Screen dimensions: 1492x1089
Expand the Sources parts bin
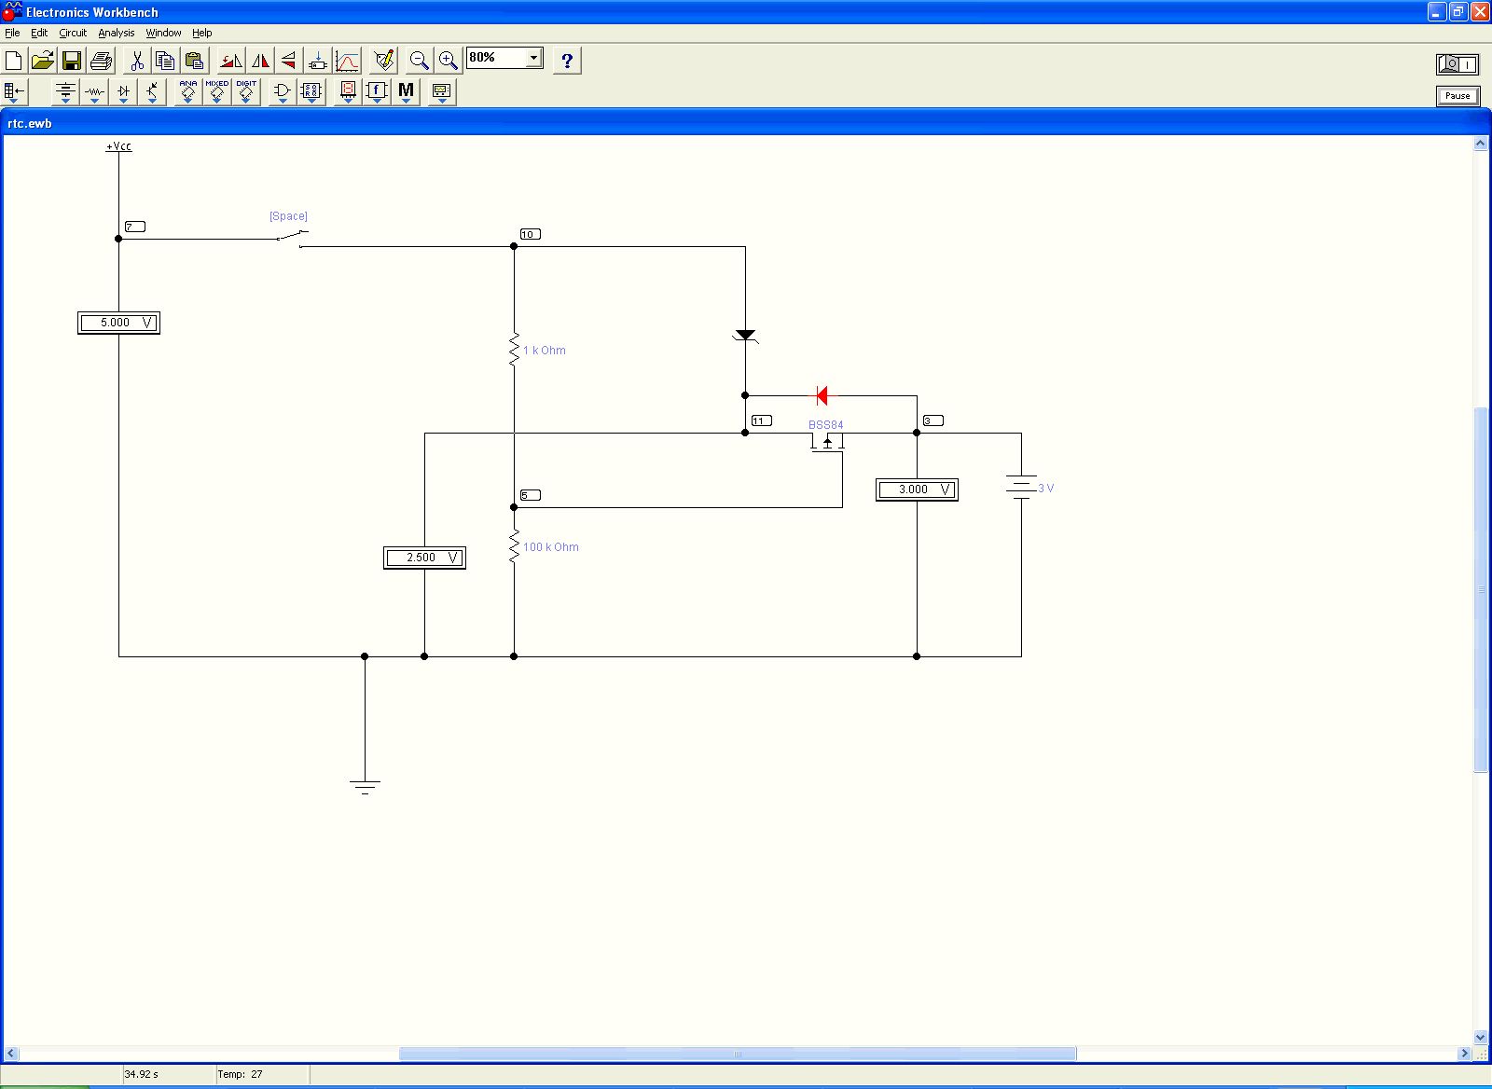pos(65,91)
